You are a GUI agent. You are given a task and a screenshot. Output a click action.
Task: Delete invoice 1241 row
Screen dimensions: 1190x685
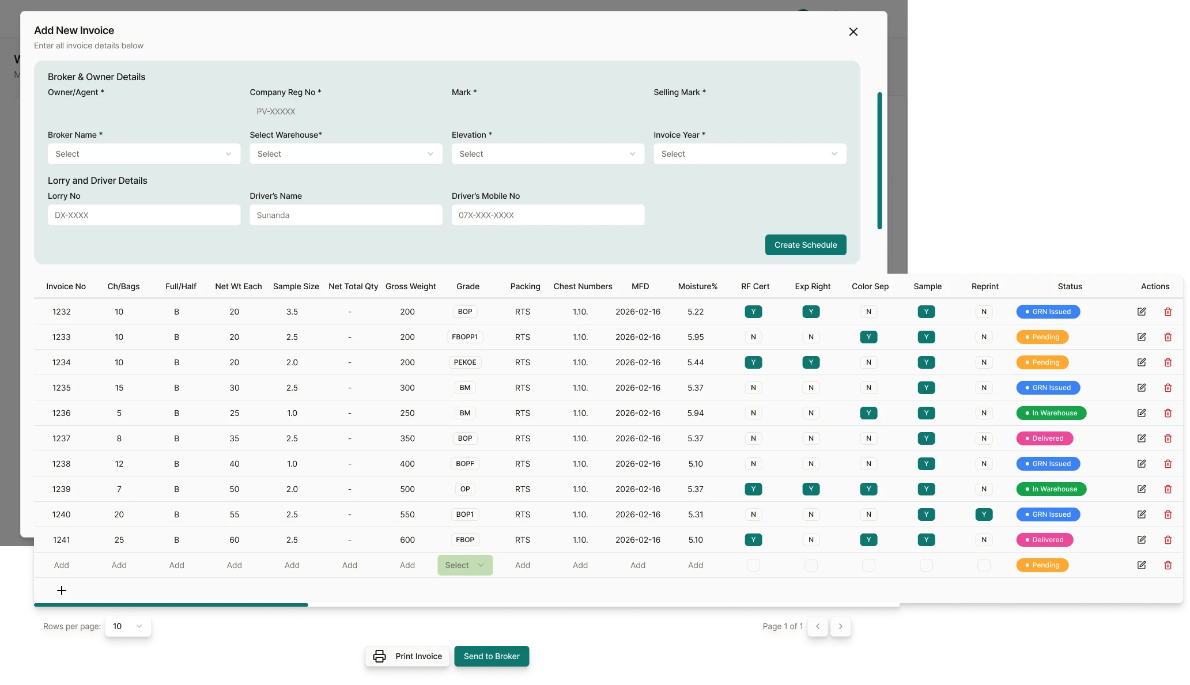coord(1168,540)
